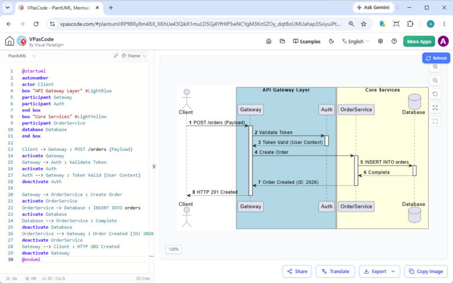Open the folder icon in VPasCode header
This screenshot has height=283, width=453.
(x=283, y=41)
